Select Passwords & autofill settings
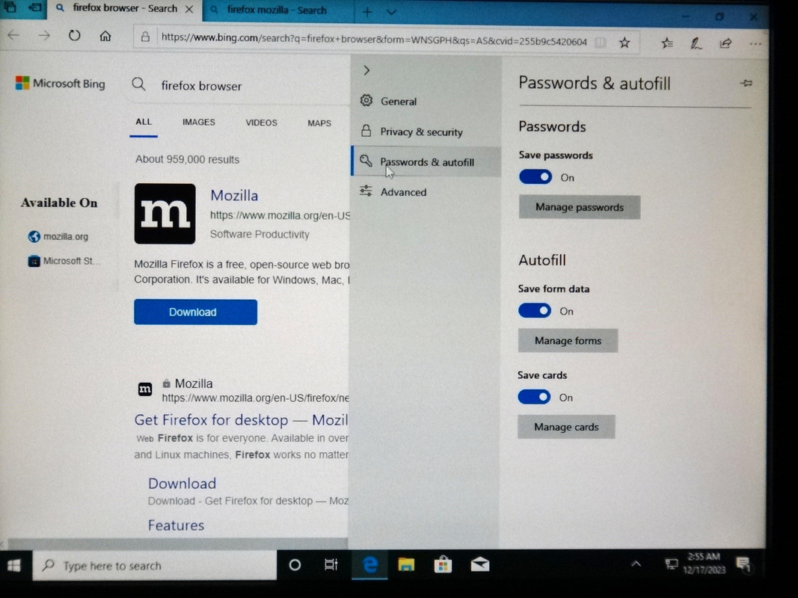Screen dimensions: 798x598 426,161
